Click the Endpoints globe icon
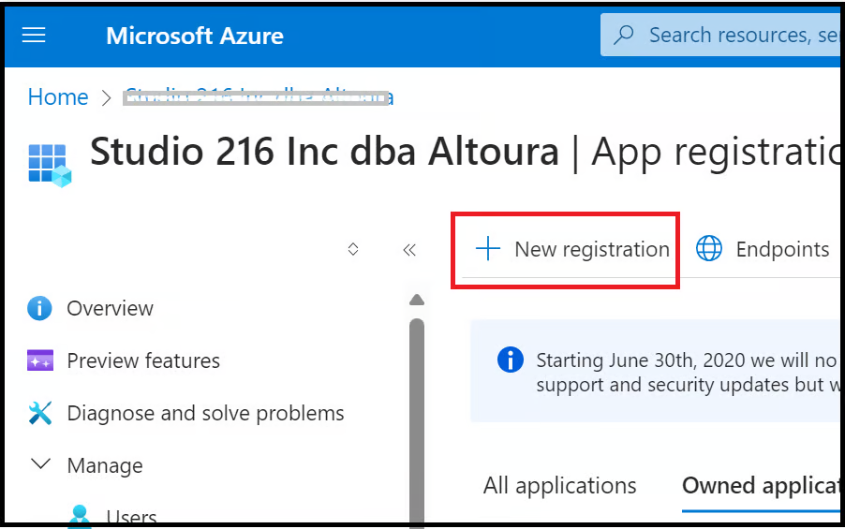This screenshot has height=529, width=845. pos(708,249)
